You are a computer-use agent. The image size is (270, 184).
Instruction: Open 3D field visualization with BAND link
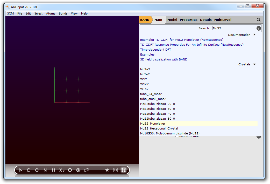coord(164,59)
